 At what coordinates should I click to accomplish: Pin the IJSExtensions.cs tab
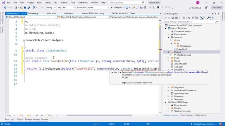[x=22, y=13]
